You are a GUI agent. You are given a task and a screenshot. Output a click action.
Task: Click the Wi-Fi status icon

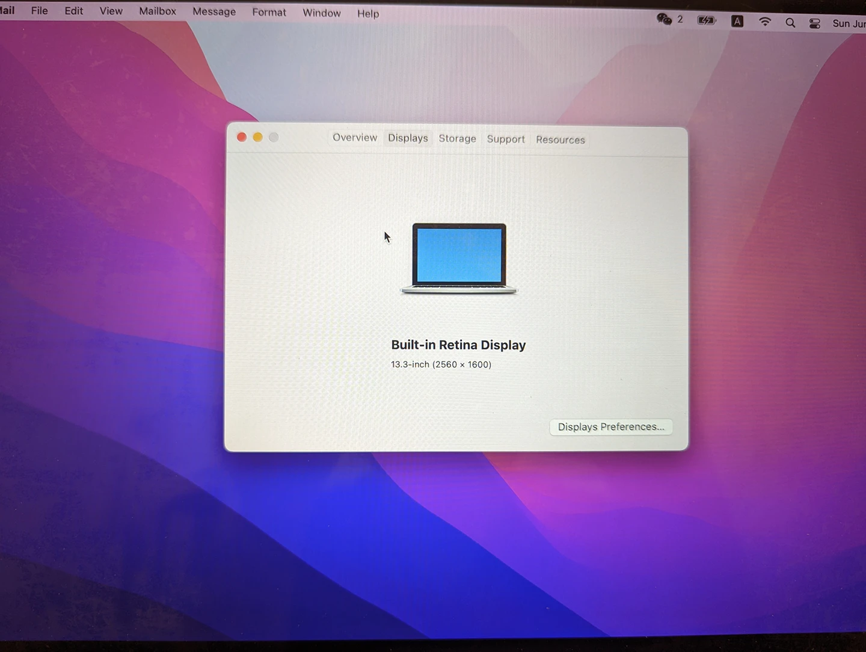click(x=764, y=22)
